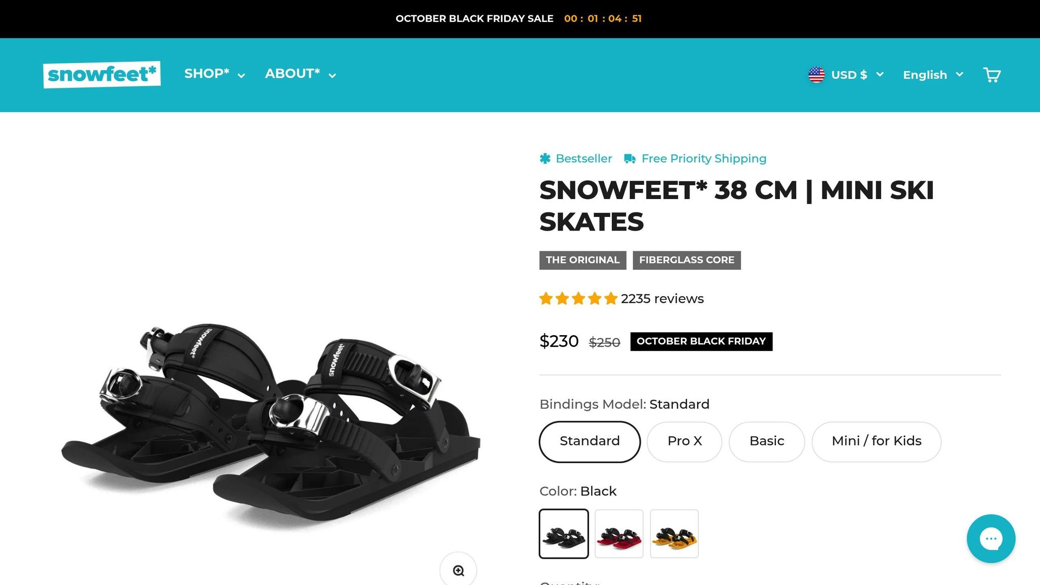
Task: Click the five-star rating icons
Action: point(578,299)
